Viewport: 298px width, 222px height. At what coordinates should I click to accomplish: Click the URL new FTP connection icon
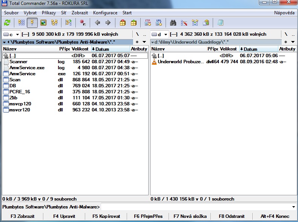click(x=159, y=23)
